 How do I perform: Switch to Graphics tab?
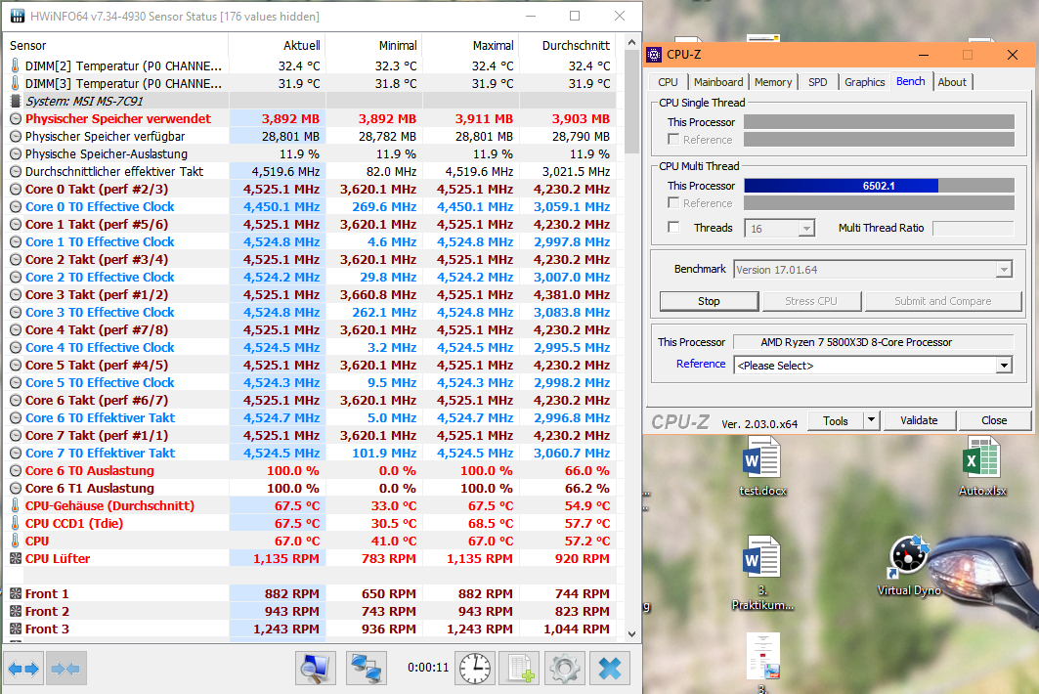864,81
